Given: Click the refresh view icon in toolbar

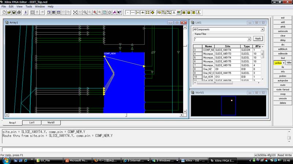Looking at the screenshot, I should [x=105, y=12].
